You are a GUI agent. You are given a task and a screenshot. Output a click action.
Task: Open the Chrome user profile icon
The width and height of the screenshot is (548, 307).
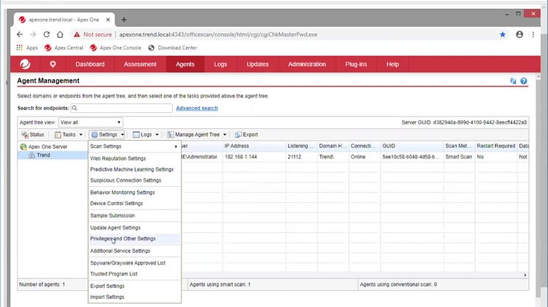pos(519,34)
